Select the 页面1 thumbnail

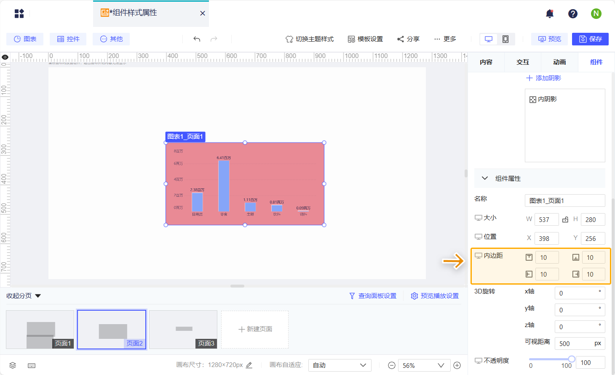[40, 330]
